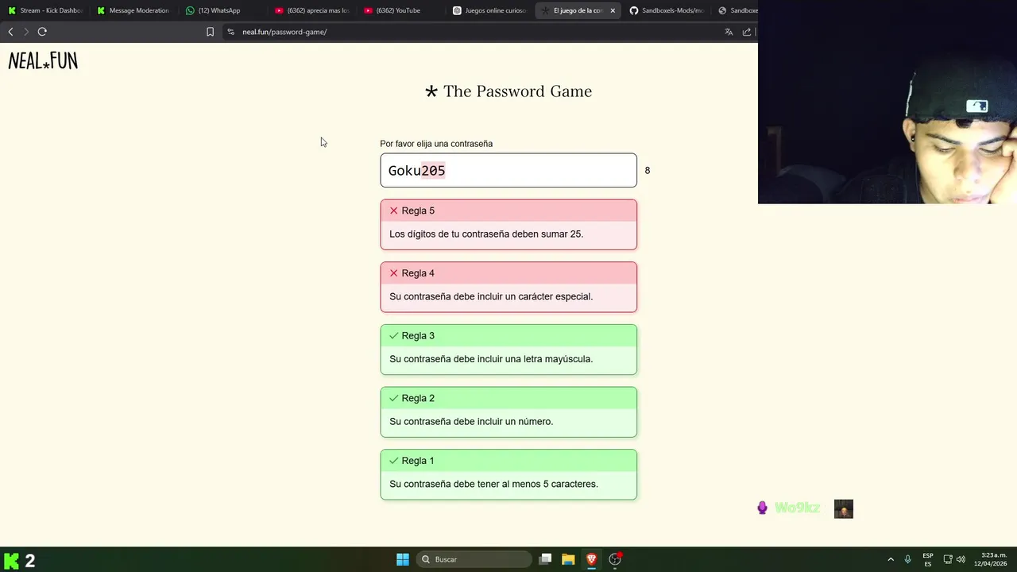
Task: Click the Regla 4 header
Action: [x=508, y=273]
